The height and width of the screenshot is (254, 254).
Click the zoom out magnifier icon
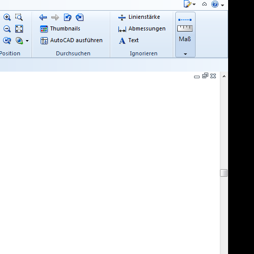(7, 29)
